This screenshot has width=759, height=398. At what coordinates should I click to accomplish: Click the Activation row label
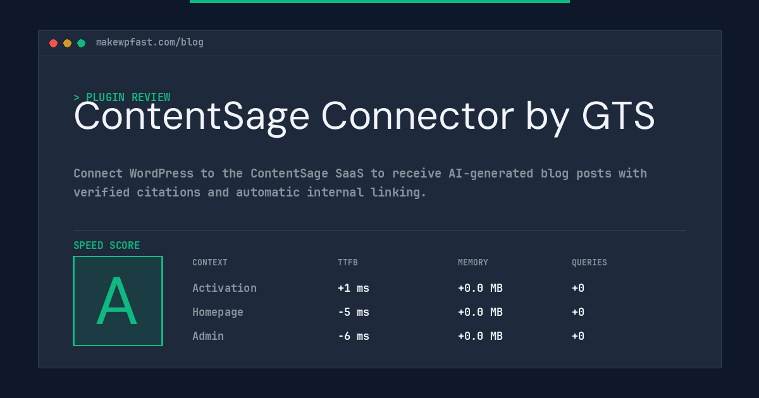(x=225, y=288)
